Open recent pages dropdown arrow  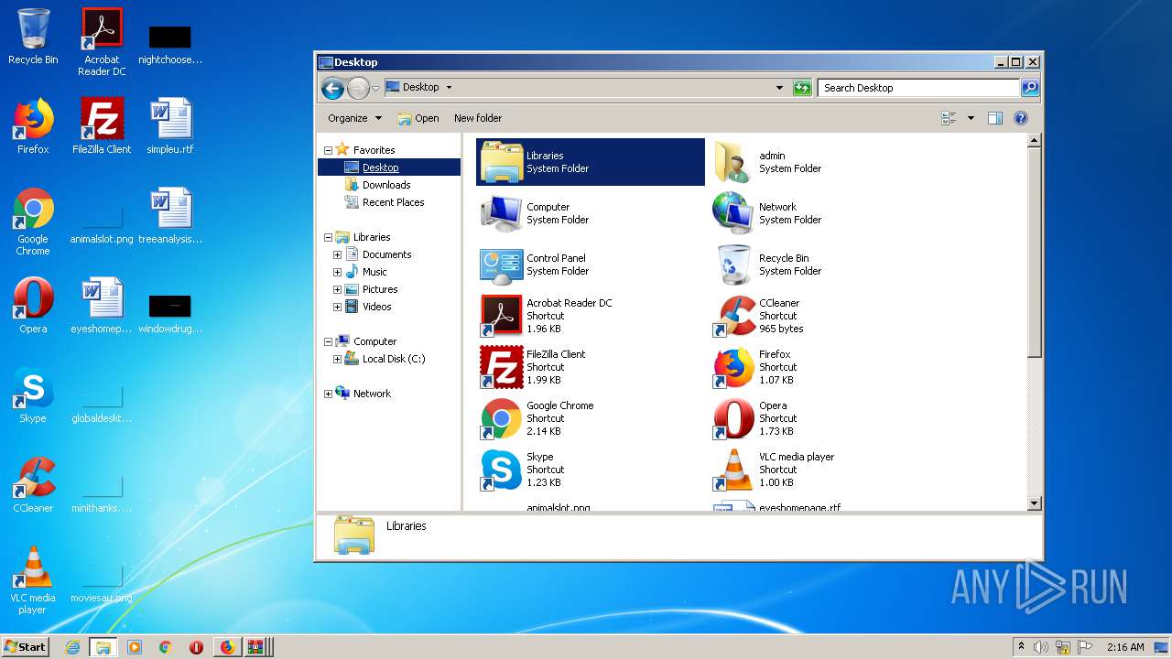pyautogui.click(x=375, y=89)
